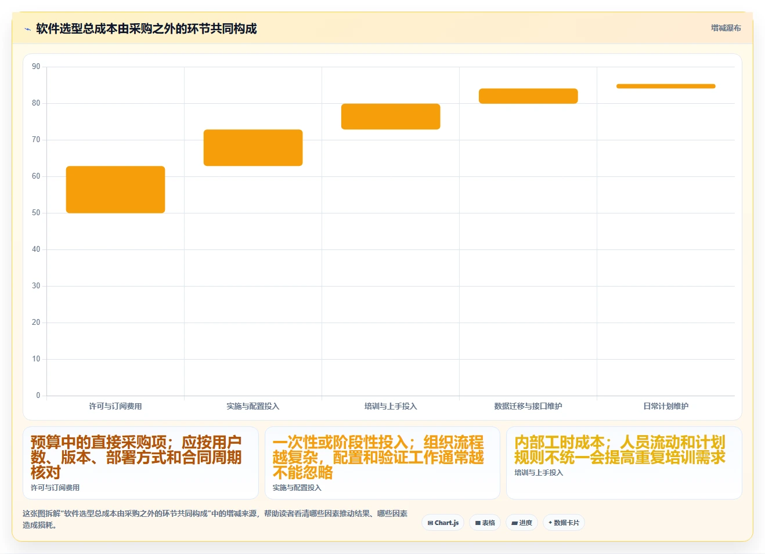Select the 进度 chip
765x554 pixels.
pos(522,523)
